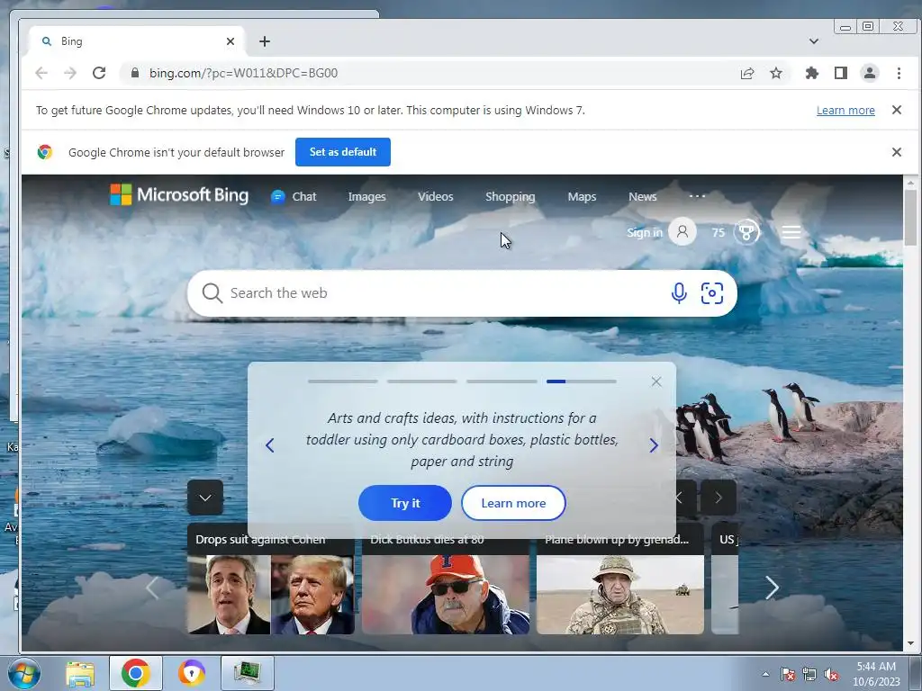Go to Bing Shopping
Viewport: 922px width, 691px height.
coord(511,197)
